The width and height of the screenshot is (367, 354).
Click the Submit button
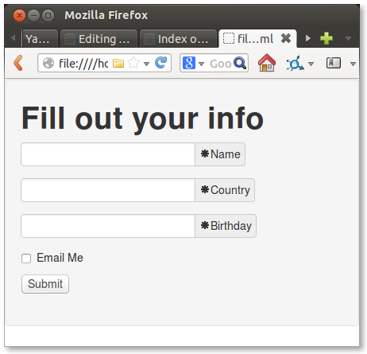[45, 284]
